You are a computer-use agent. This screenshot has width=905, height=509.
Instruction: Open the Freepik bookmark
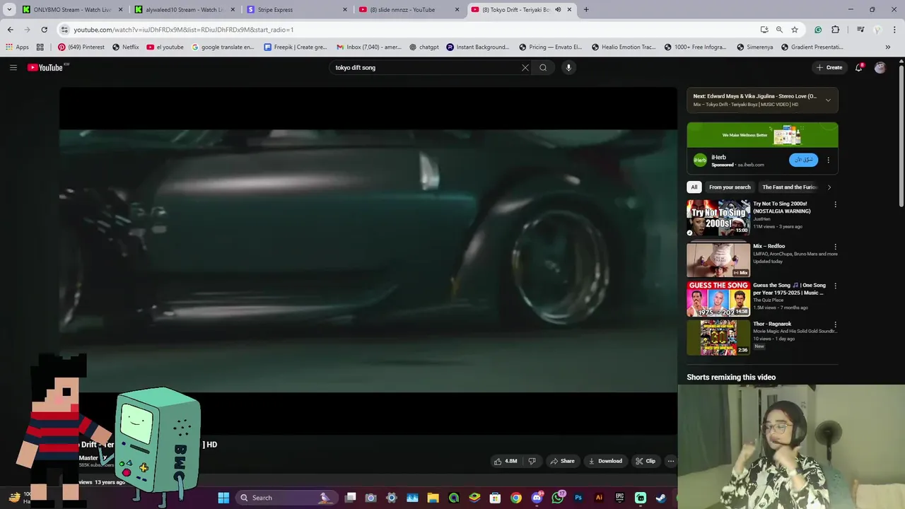click(296, 47)
